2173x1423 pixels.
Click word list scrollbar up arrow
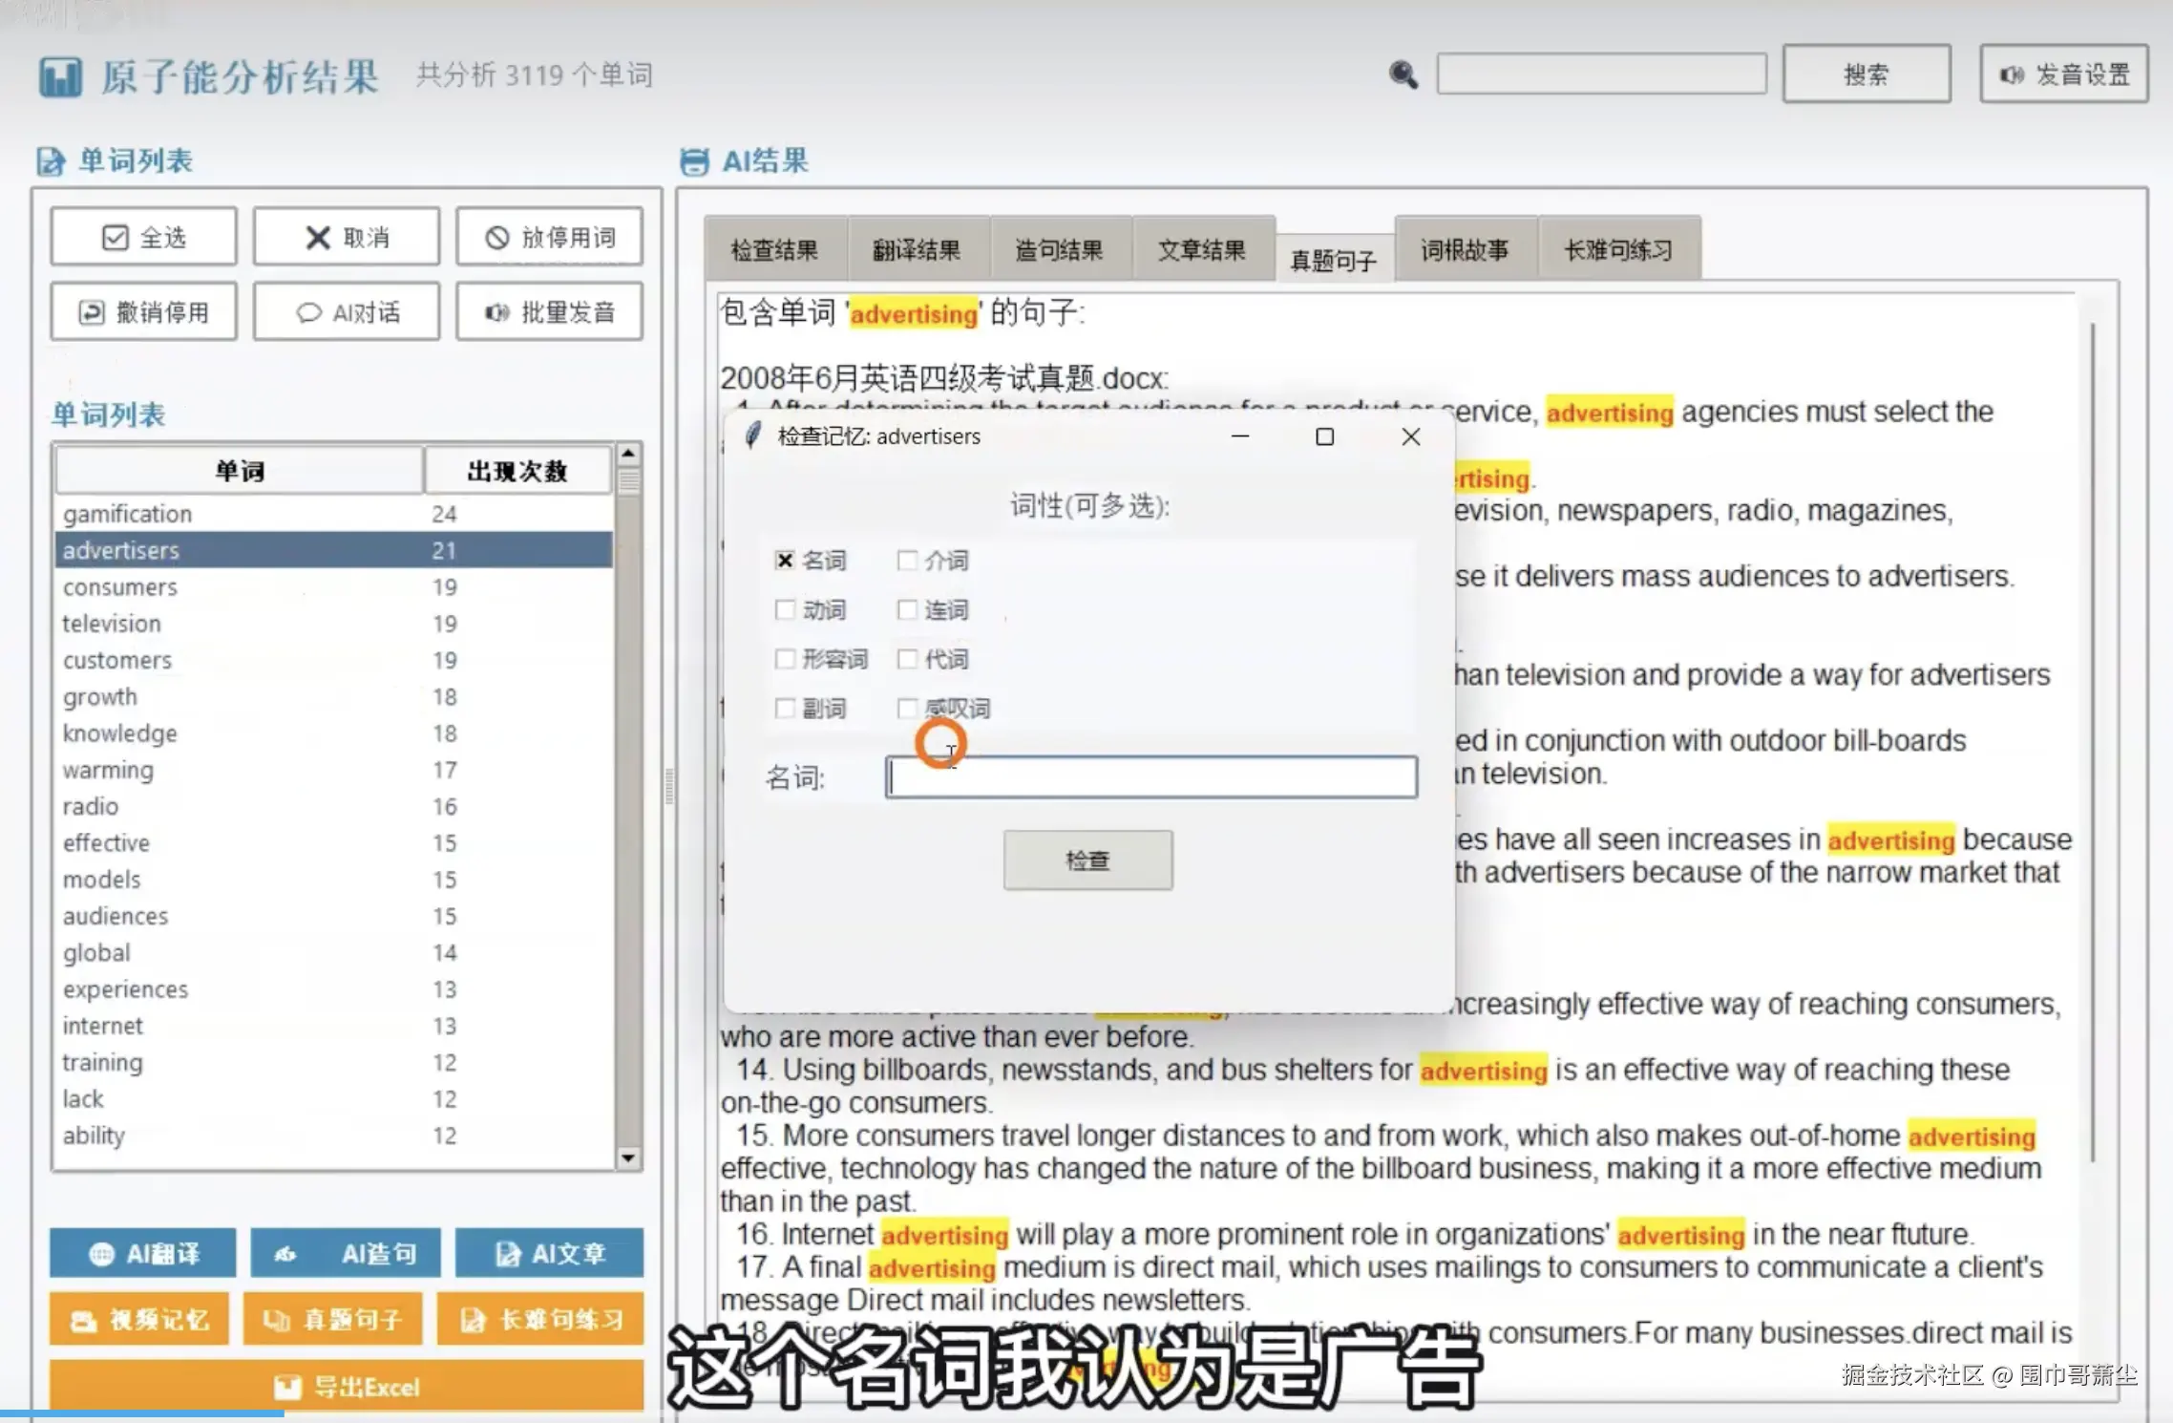(x=628, y=454)
